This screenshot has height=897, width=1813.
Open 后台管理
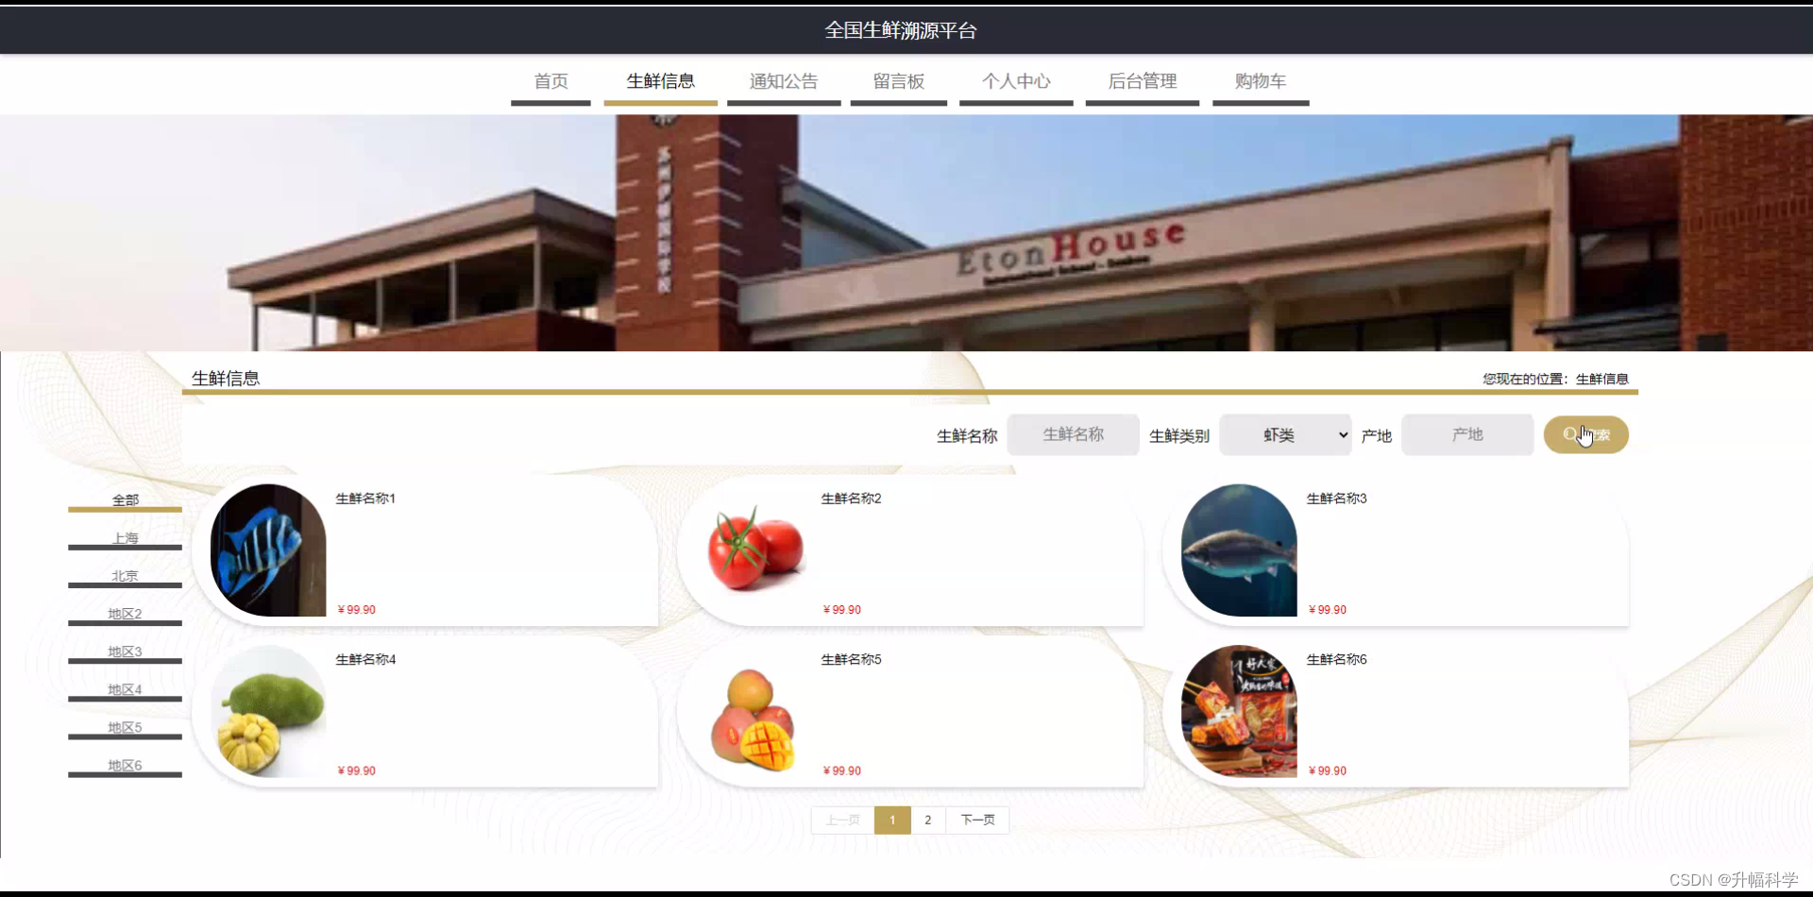[1143, 82]
